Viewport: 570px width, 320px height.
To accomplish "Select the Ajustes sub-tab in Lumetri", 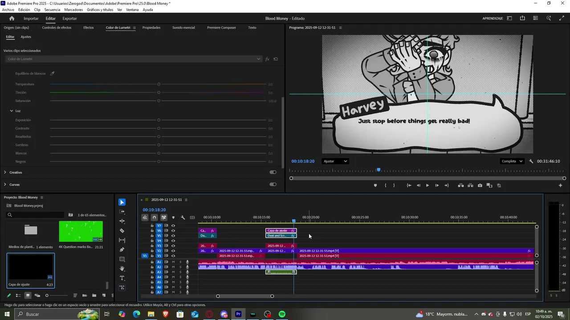I will 26,37.
